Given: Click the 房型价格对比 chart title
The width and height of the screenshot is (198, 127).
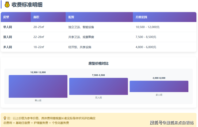Looking at the screenshot, I should tap(98, 63).
